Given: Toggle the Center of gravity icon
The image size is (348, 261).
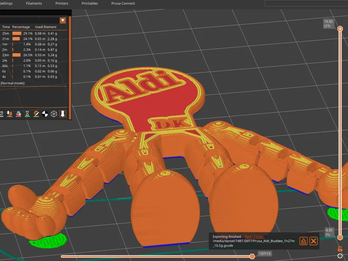Looking at the screenshot, I should coord(45,114).
